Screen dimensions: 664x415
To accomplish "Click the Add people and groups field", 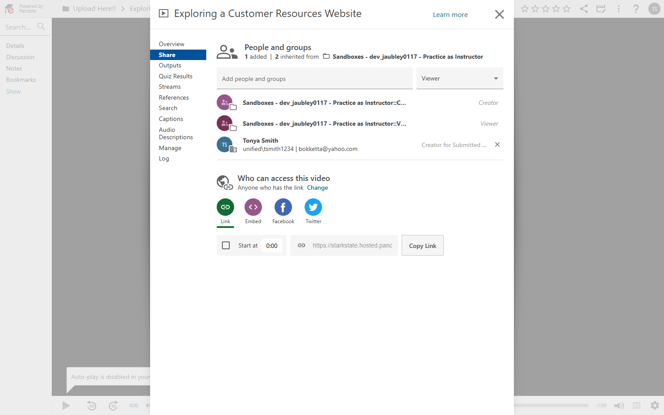I will (315, 78).
